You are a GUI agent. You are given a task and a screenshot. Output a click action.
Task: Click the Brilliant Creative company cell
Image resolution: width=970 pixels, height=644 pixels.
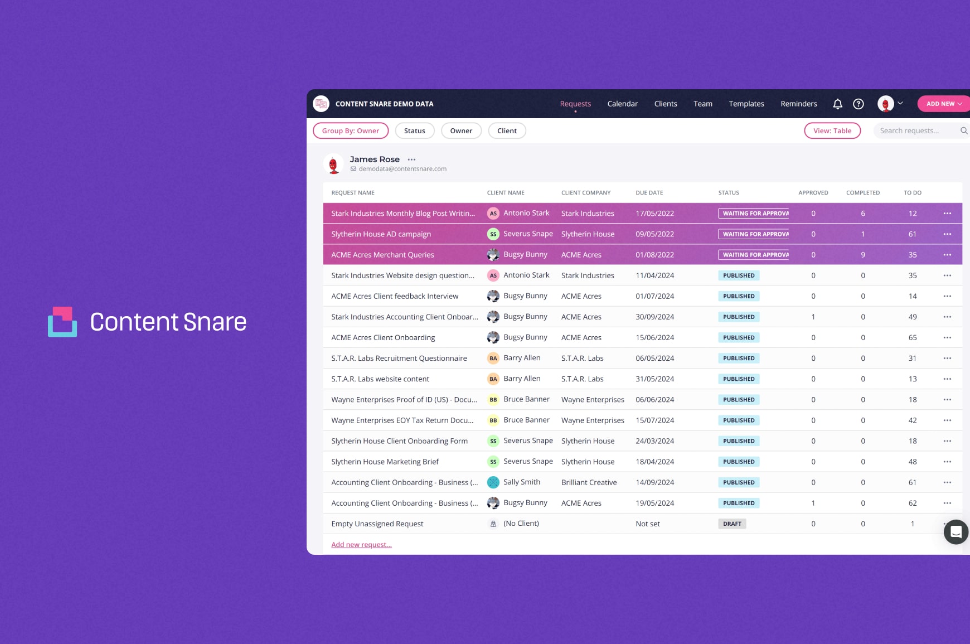589,482
